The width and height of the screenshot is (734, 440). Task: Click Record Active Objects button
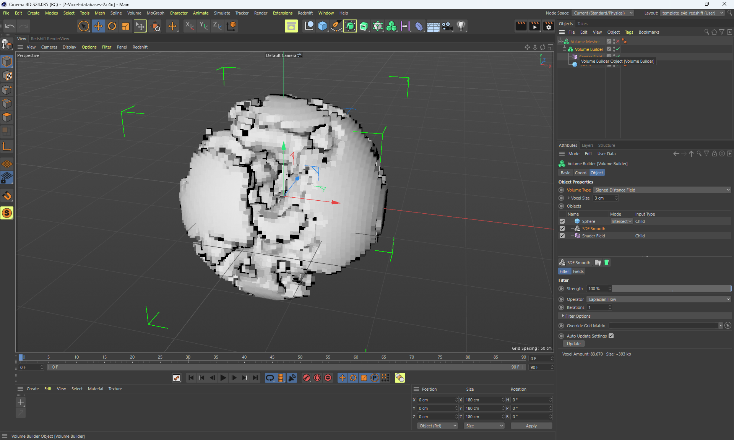(307, 378)
